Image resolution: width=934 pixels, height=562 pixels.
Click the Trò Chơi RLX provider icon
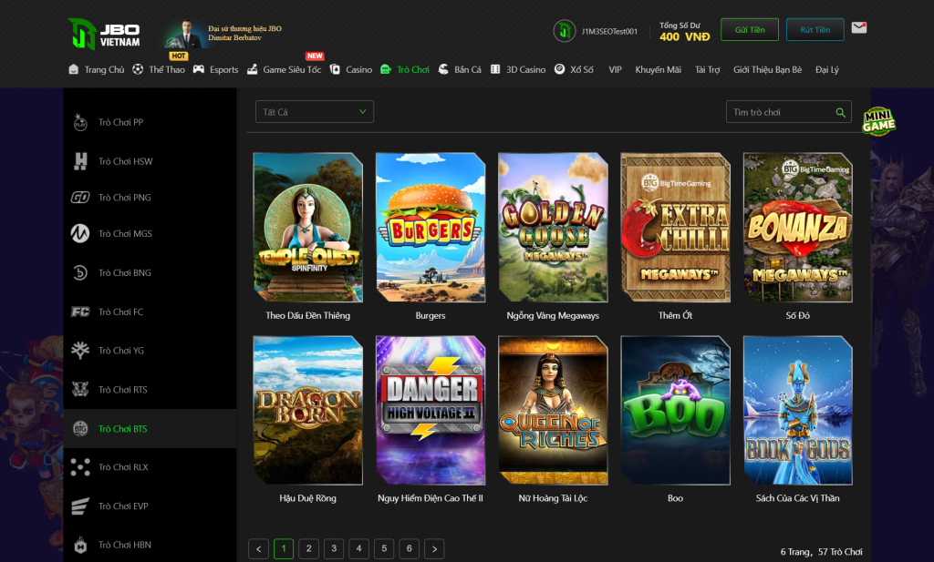tap(80, 467)
